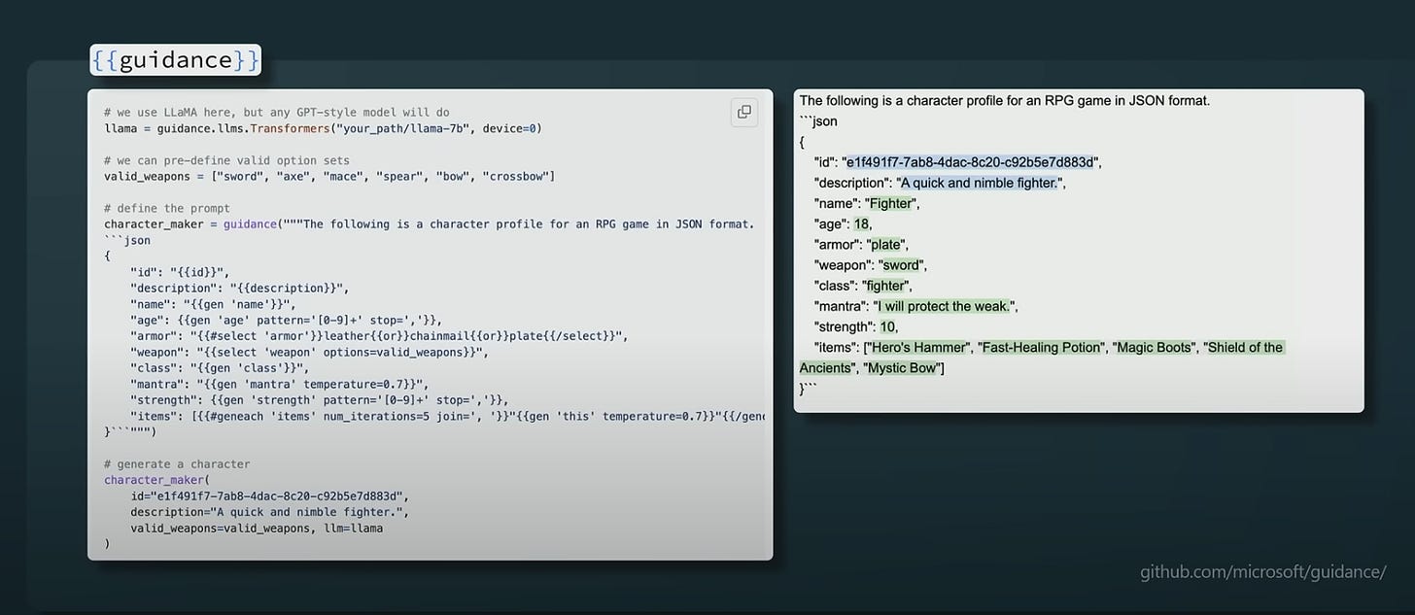Open github.com/microsoft/guidance/ link text

[1263, 571]
